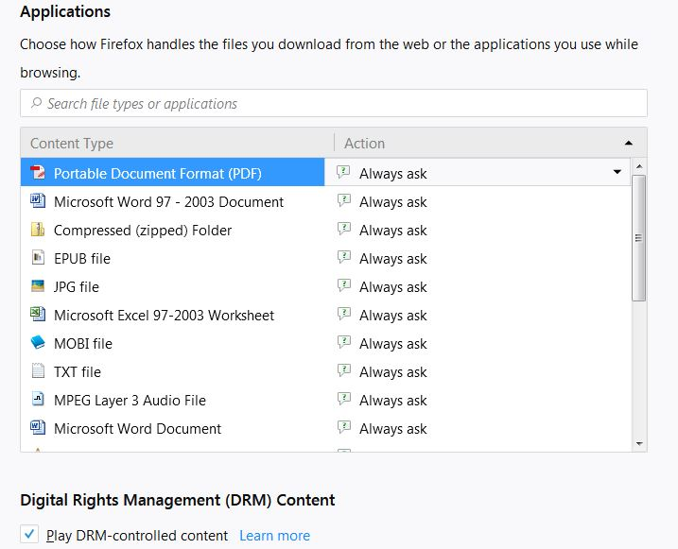Toggle Play DRM-controlled content checkbox

tap(29, 535)
